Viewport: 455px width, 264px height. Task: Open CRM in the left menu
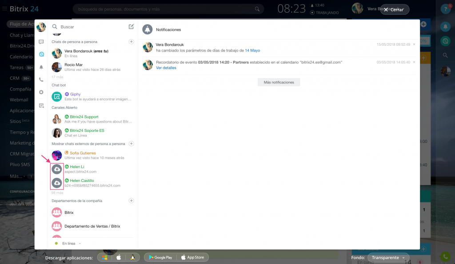(15, 78)
